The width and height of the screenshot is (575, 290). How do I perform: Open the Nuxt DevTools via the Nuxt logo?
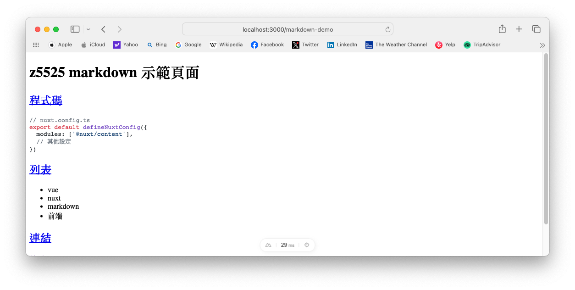268,245
